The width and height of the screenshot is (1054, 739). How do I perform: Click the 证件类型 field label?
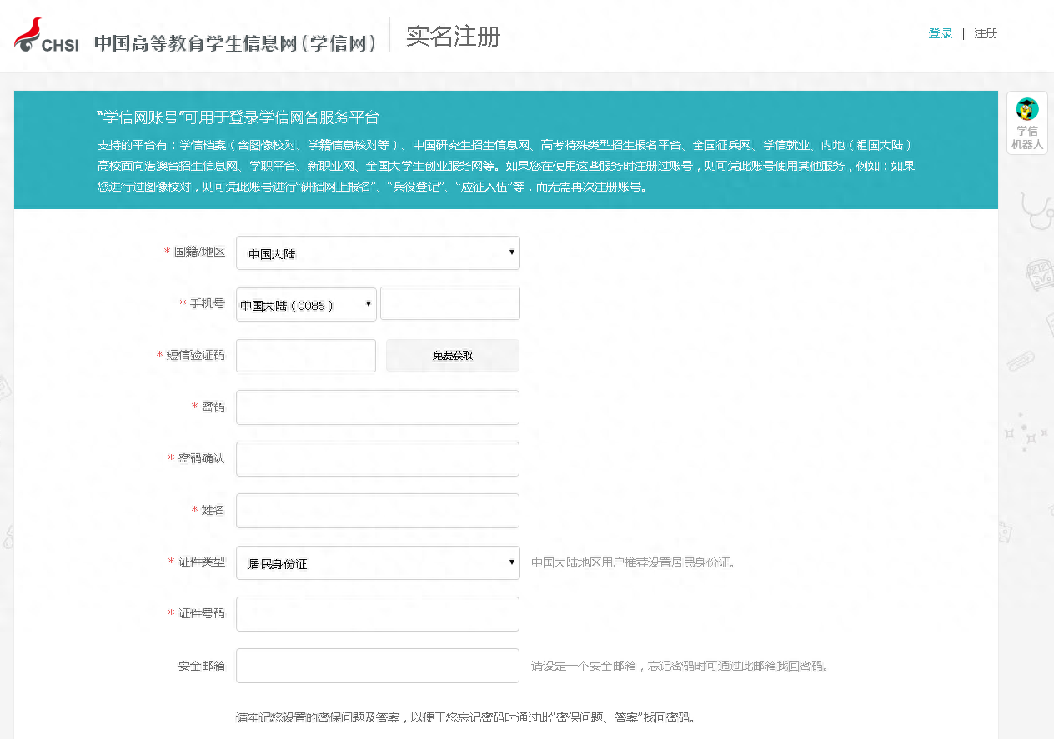(x=202, y=562)
